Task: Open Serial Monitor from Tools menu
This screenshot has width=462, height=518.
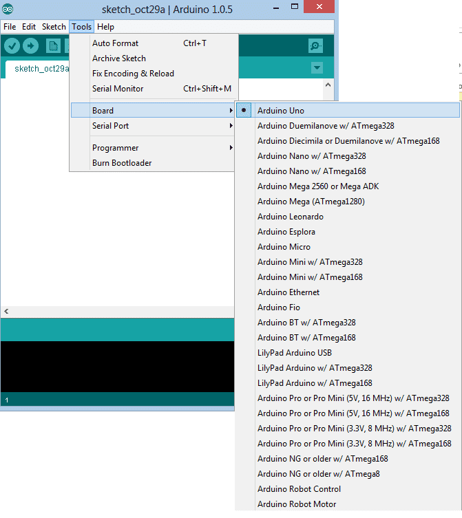Action: (152, 89)
